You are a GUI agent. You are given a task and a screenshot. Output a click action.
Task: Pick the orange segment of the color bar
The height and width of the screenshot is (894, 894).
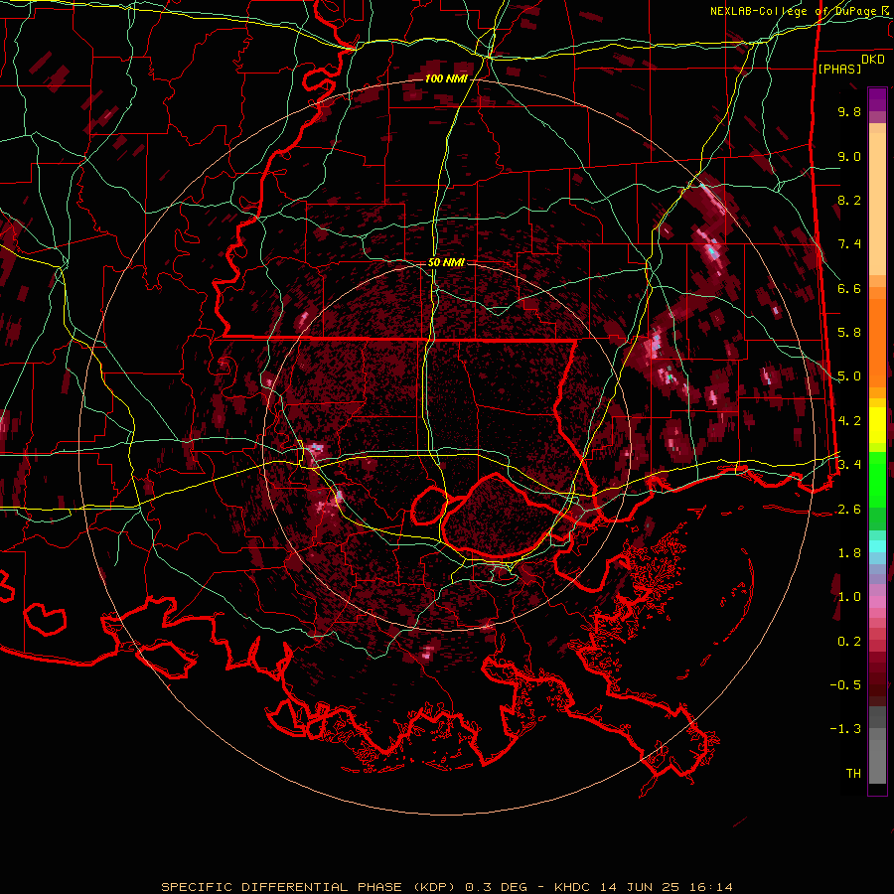pyautogui.click(x=877, y=342)
